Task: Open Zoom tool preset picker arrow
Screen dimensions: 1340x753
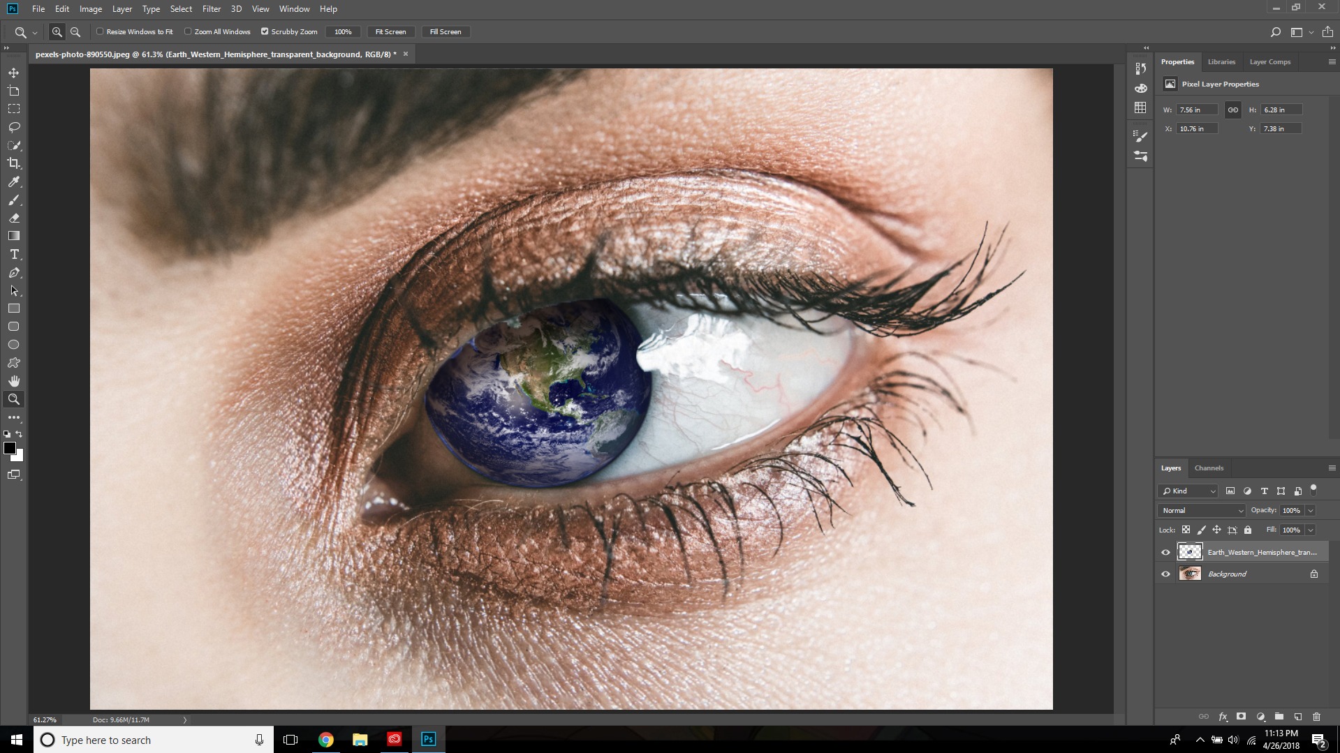Action: click(x=35, y=32)
